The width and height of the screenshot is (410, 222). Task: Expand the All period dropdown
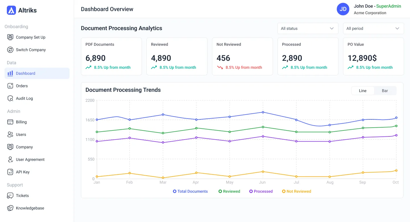(x=373, y=28)
